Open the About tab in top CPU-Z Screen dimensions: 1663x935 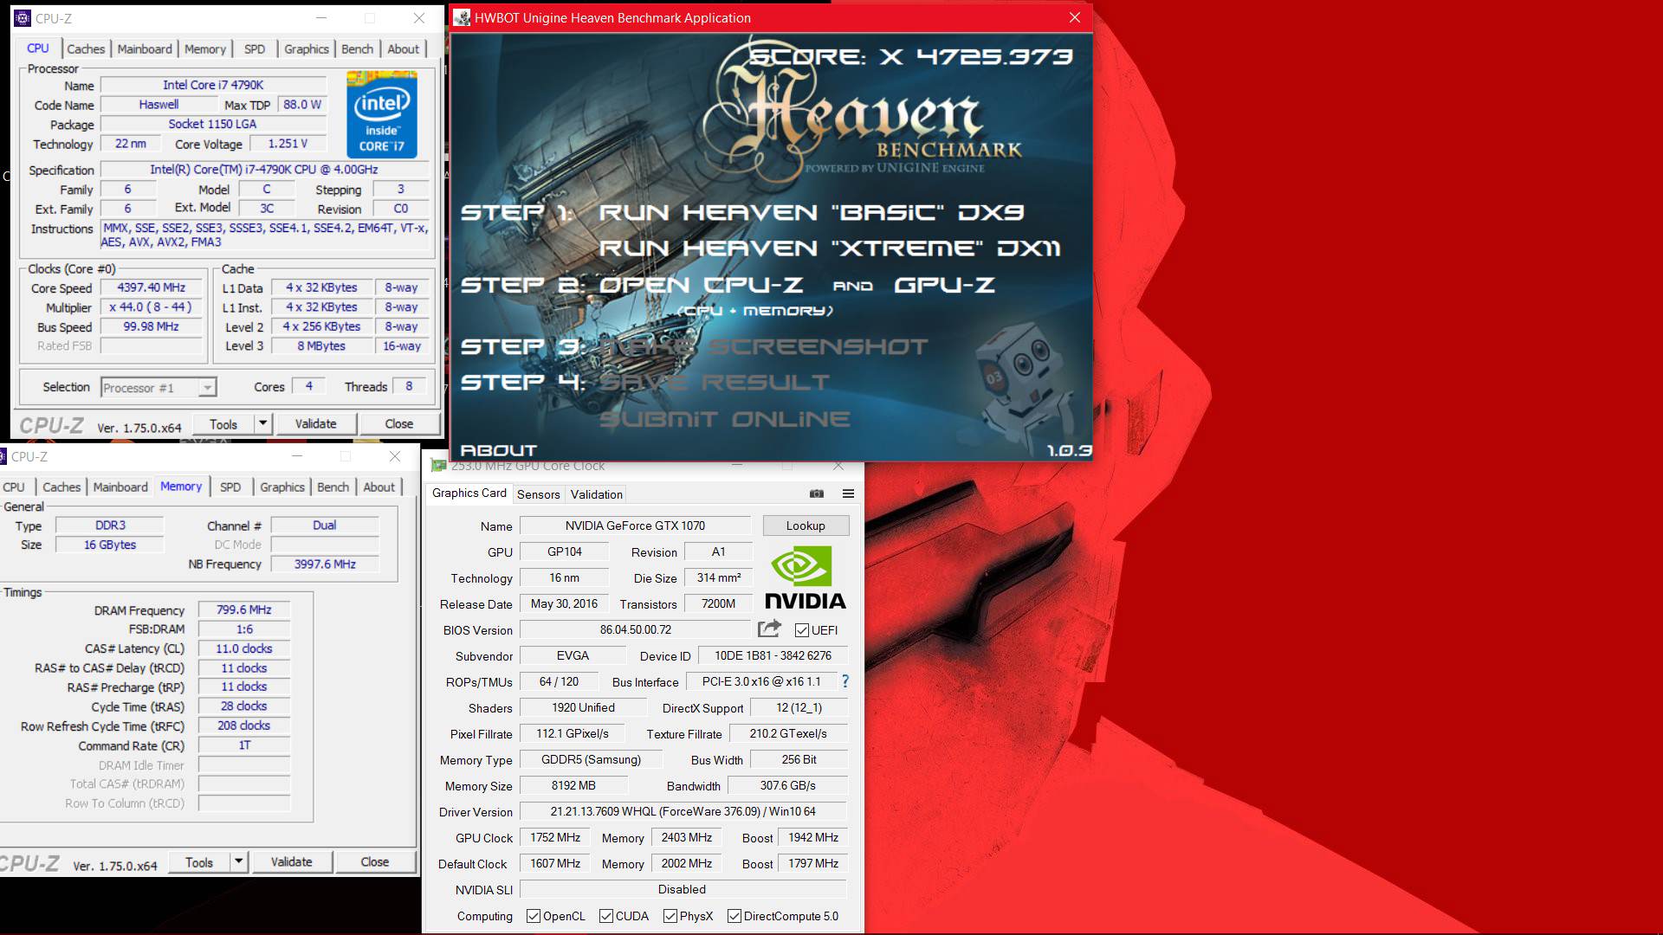click(403, 49)
